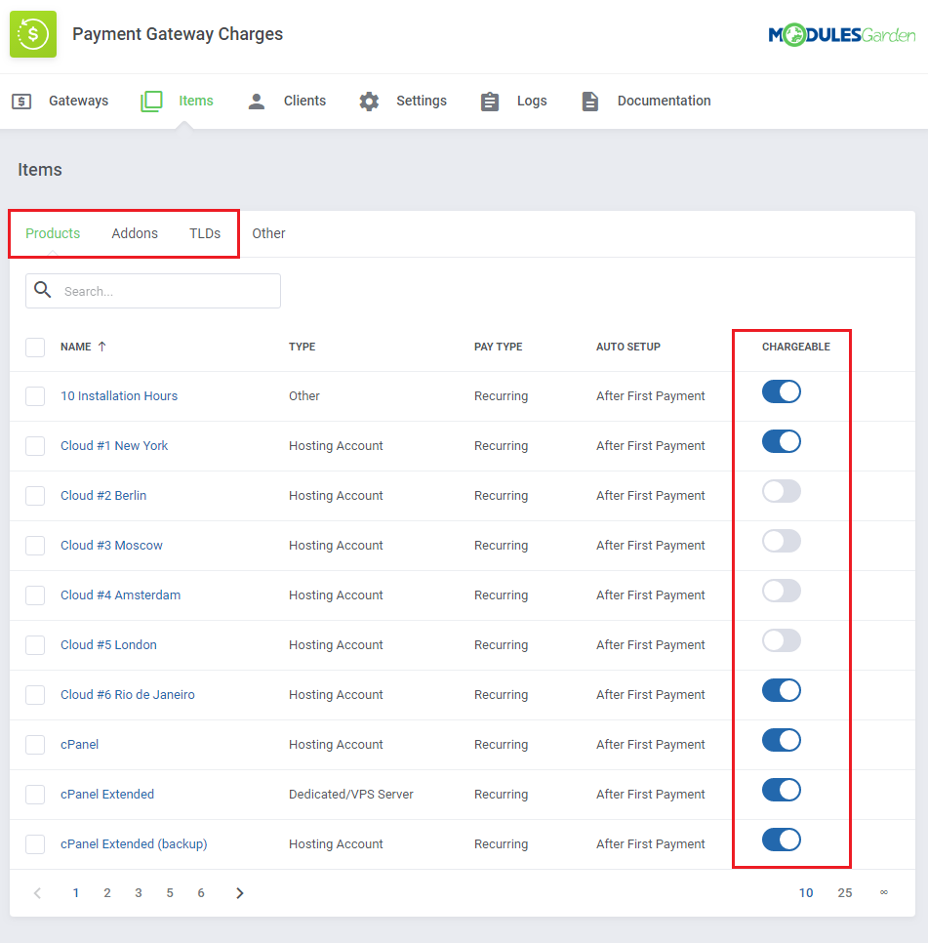Tick checkbox for Cloud #6 Rio de Janeiro

(x=35, y=695)
